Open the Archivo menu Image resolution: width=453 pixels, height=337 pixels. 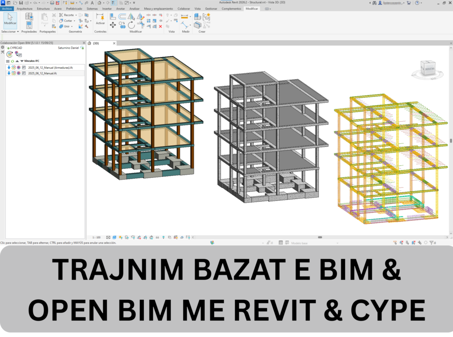[x=7, y=8]
